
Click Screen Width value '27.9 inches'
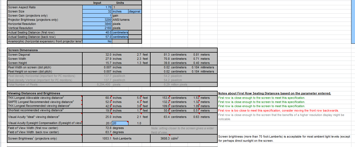click(x=114, y=59)
